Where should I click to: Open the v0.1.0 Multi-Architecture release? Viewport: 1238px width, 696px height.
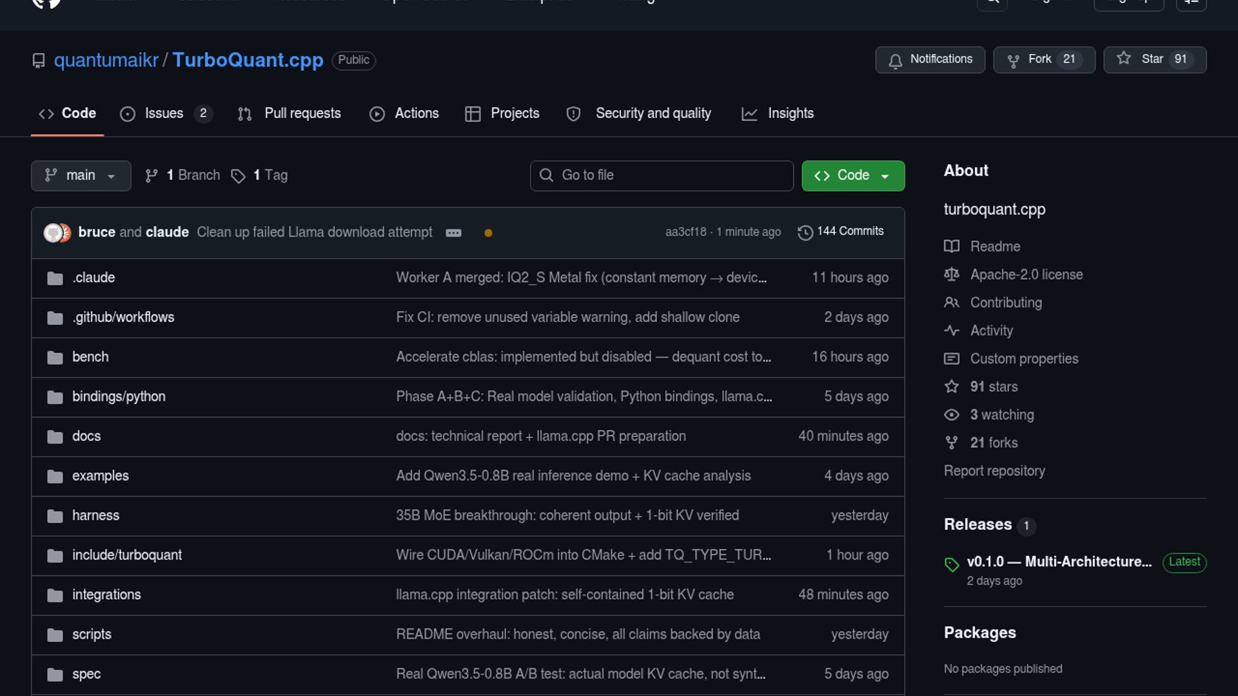[x=1059, y=561]
